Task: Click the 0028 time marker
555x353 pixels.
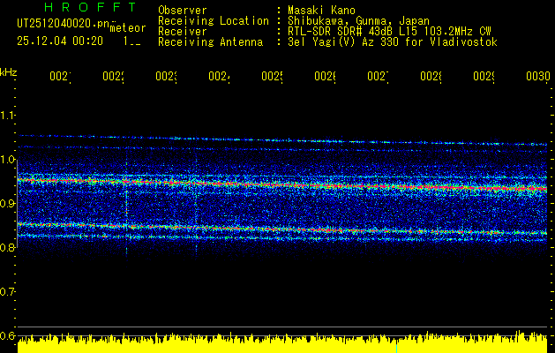Action: coord(431,76)
